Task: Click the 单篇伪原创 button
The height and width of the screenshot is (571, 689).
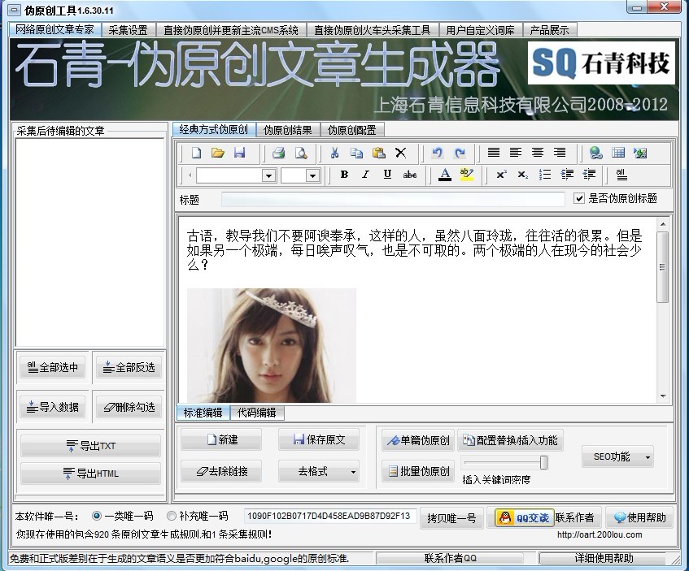Action: pyautogui.click(x=417, y=440)
